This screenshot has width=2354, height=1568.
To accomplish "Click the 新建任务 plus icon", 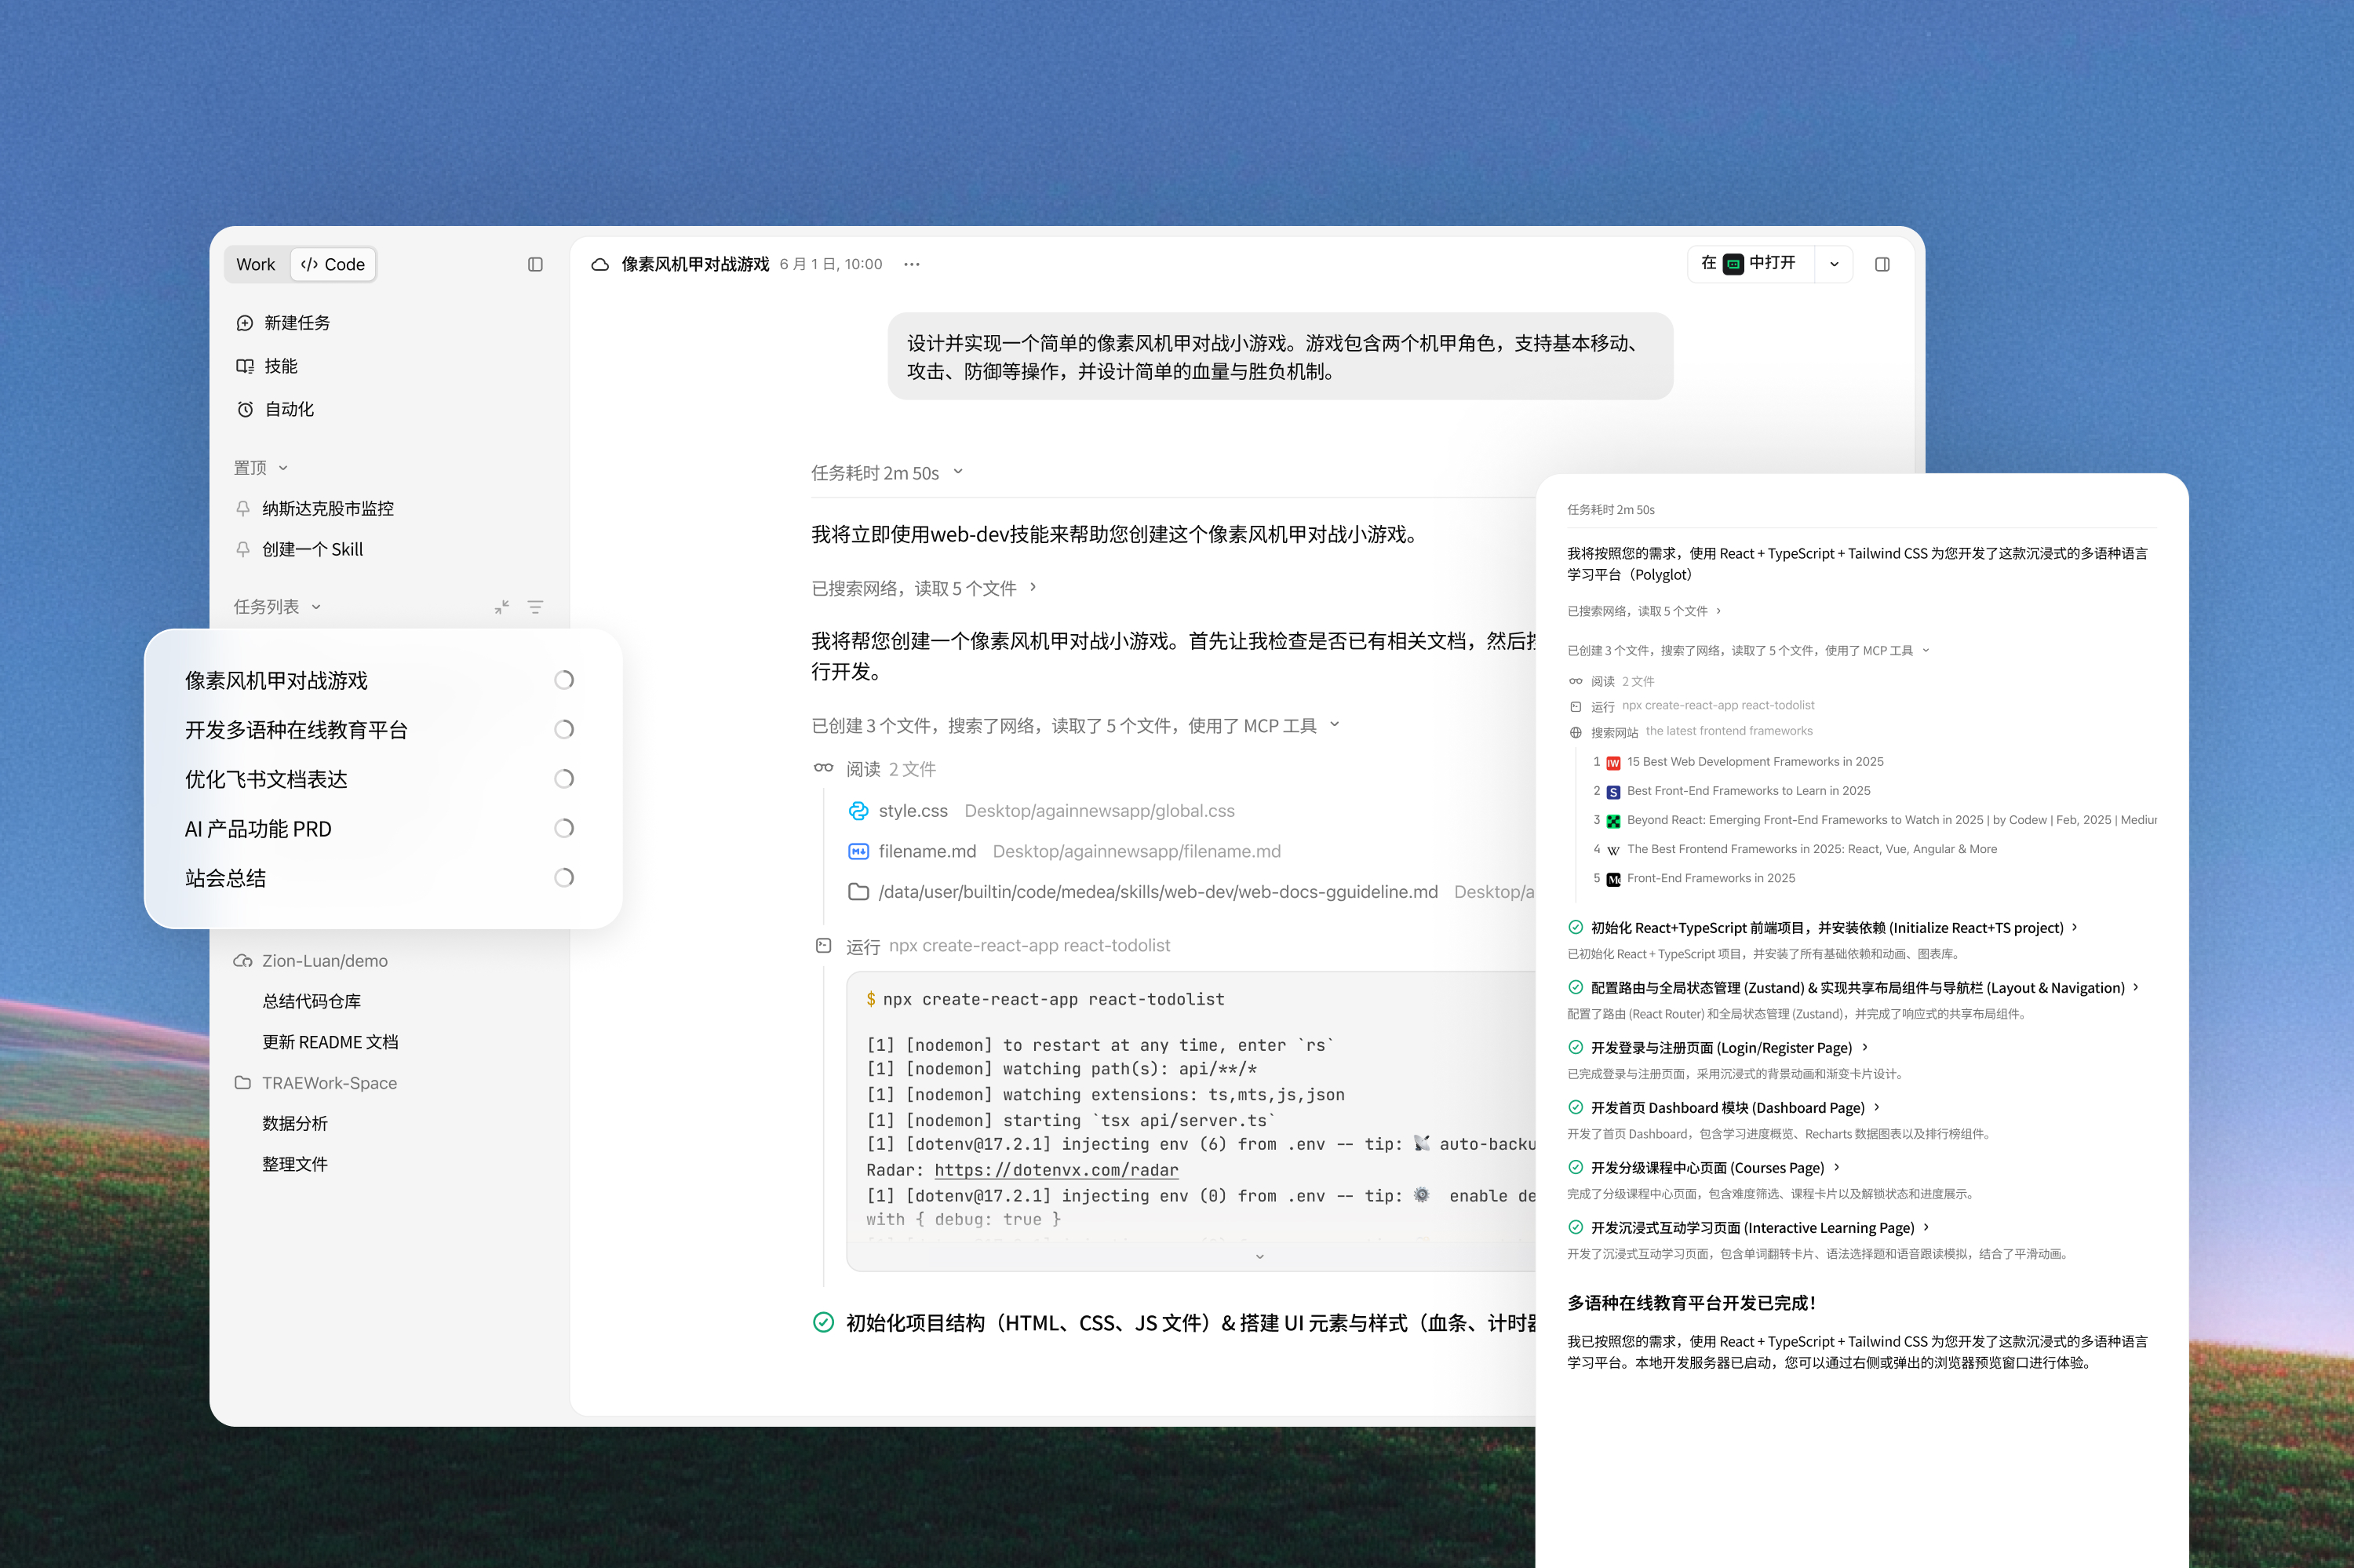I will [245, 323].
